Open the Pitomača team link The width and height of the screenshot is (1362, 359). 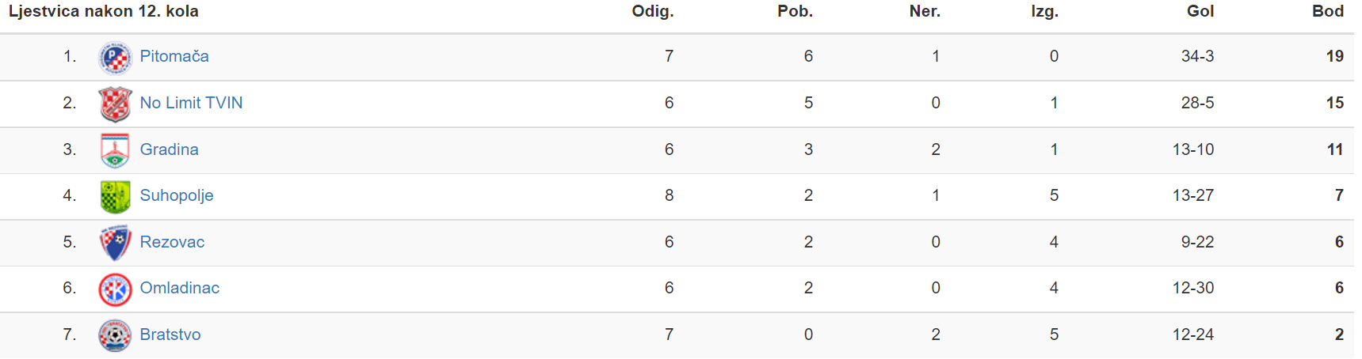coord(174,56)
